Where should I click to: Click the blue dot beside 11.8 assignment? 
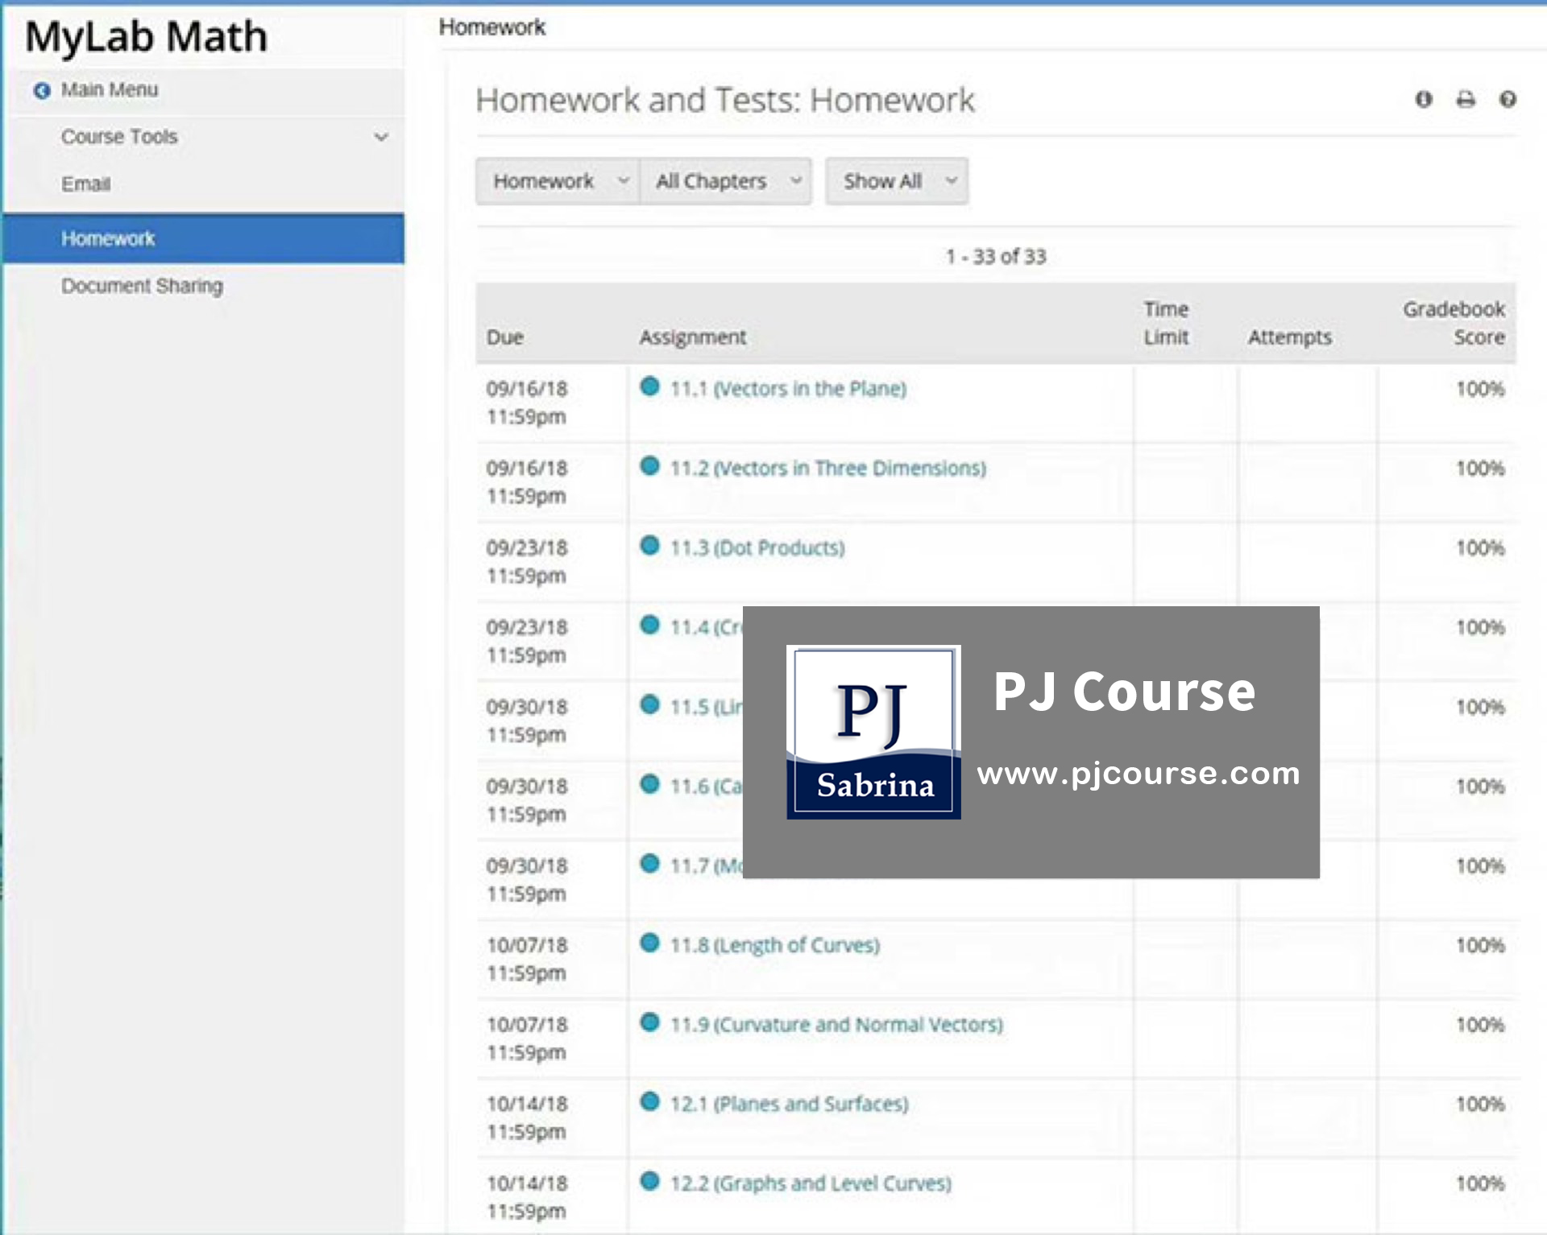(x=649, y=943)
